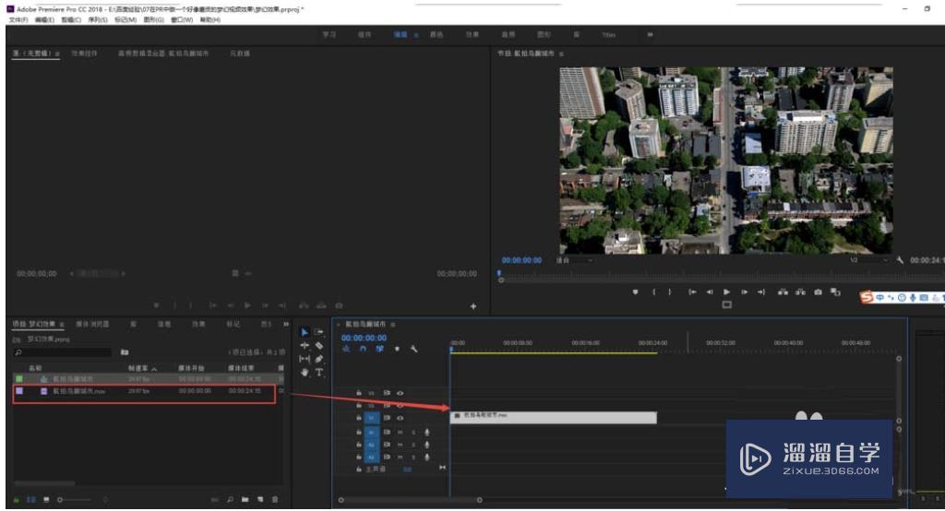Toggle V1 track output eye

click(400, 418)
